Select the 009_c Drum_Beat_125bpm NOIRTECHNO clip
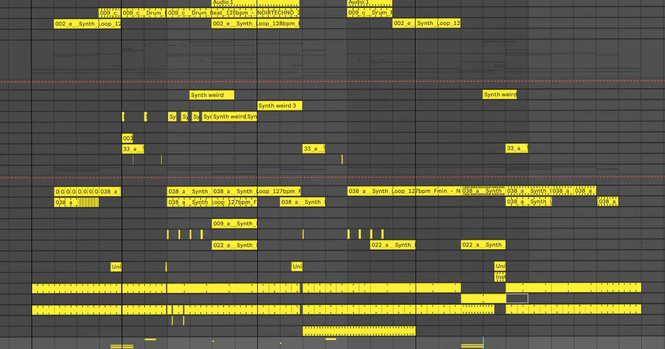The height and width of the screenshot is (349, 665). (x=233, y=13)
